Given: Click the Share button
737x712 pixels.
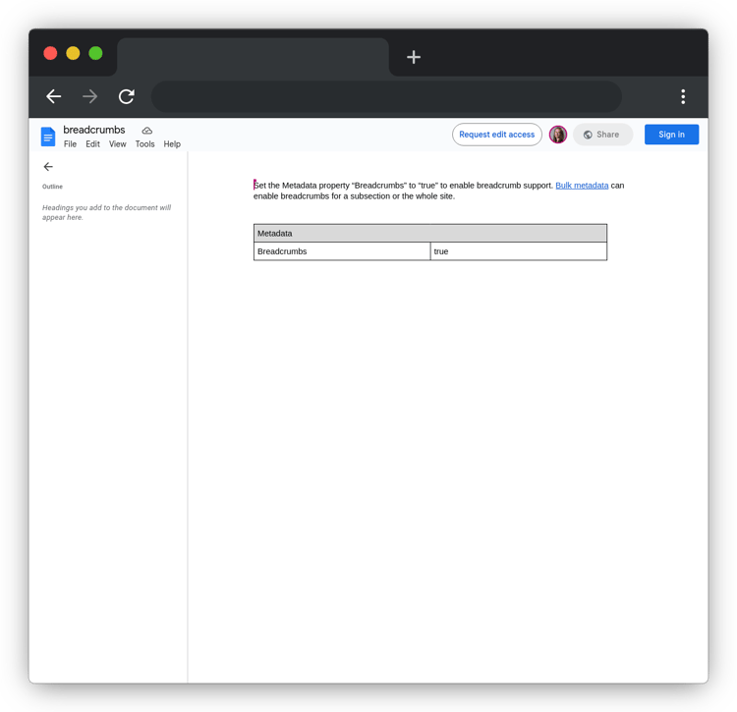Looking at the screenshot, I should pos(602,135).
